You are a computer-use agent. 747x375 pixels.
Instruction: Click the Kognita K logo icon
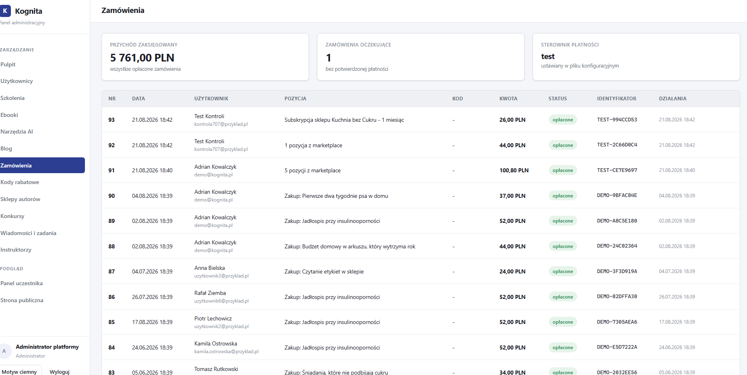pyautogui.click(x=5, y=11)
